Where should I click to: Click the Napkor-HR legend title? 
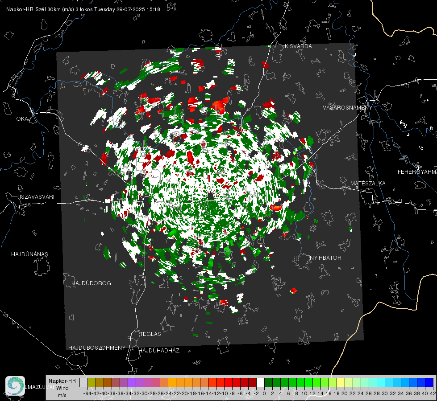point(62,381)
